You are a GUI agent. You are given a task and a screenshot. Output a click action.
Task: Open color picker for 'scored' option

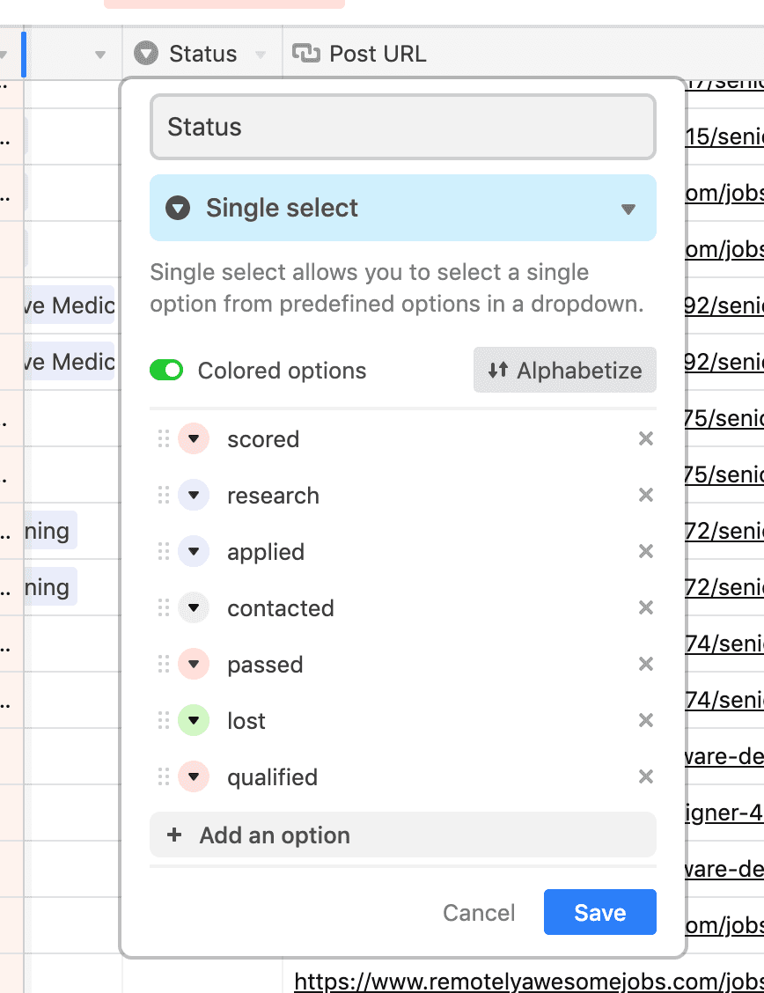pyautogui.click(x=194, y=439)
